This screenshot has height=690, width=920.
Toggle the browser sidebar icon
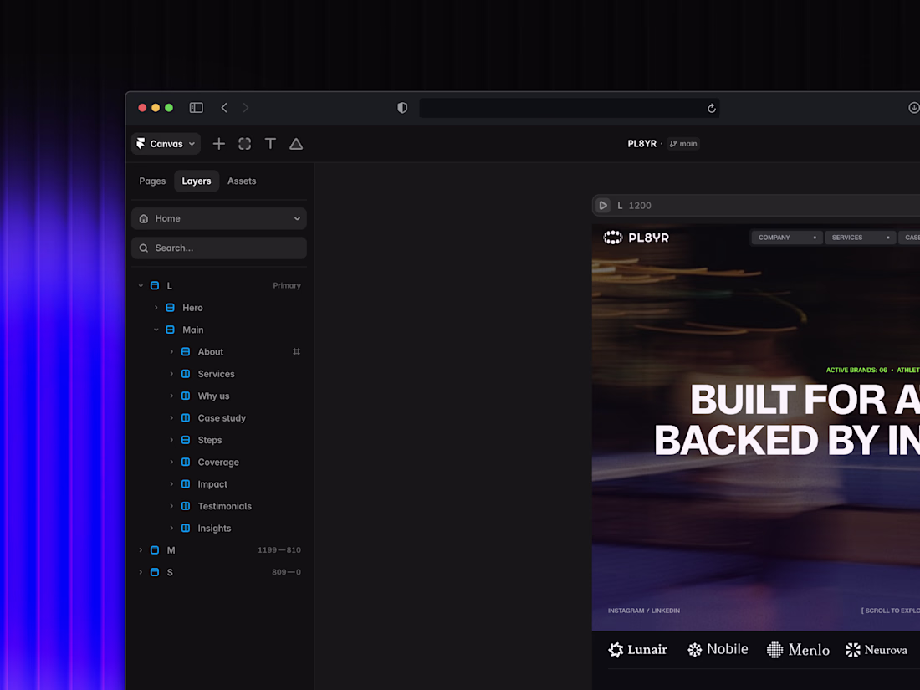[x=196, y=107]
